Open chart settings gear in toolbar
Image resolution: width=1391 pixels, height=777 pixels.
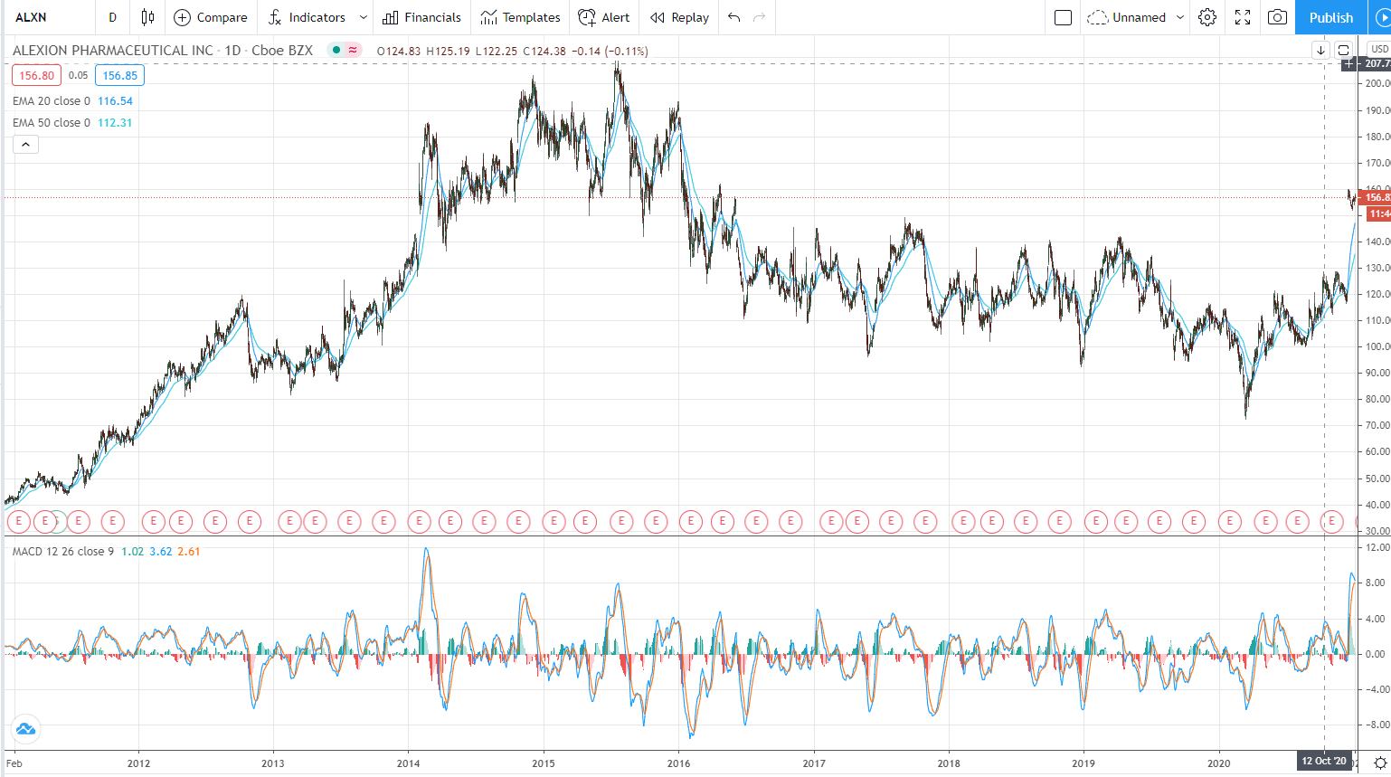pyautogui.click(x=1207, y=17)
